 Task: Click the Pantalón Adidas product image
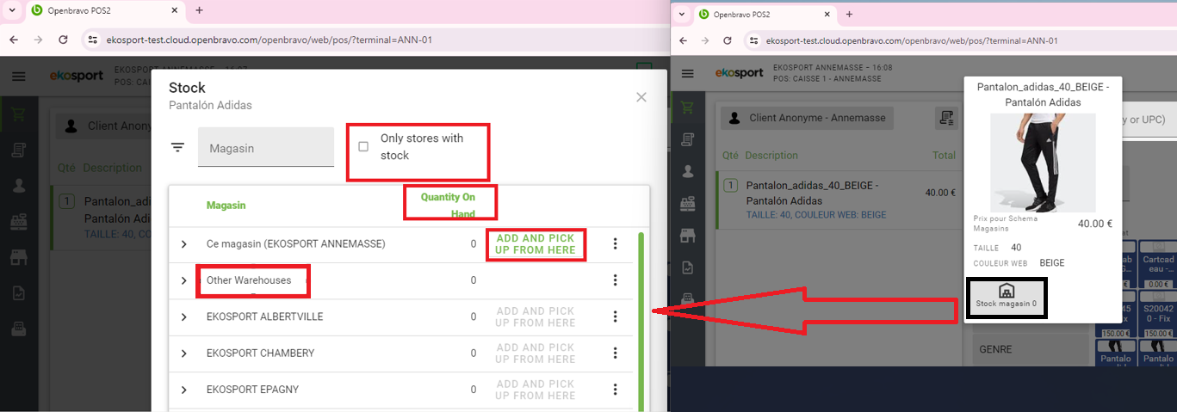(x=1042, y=163)
